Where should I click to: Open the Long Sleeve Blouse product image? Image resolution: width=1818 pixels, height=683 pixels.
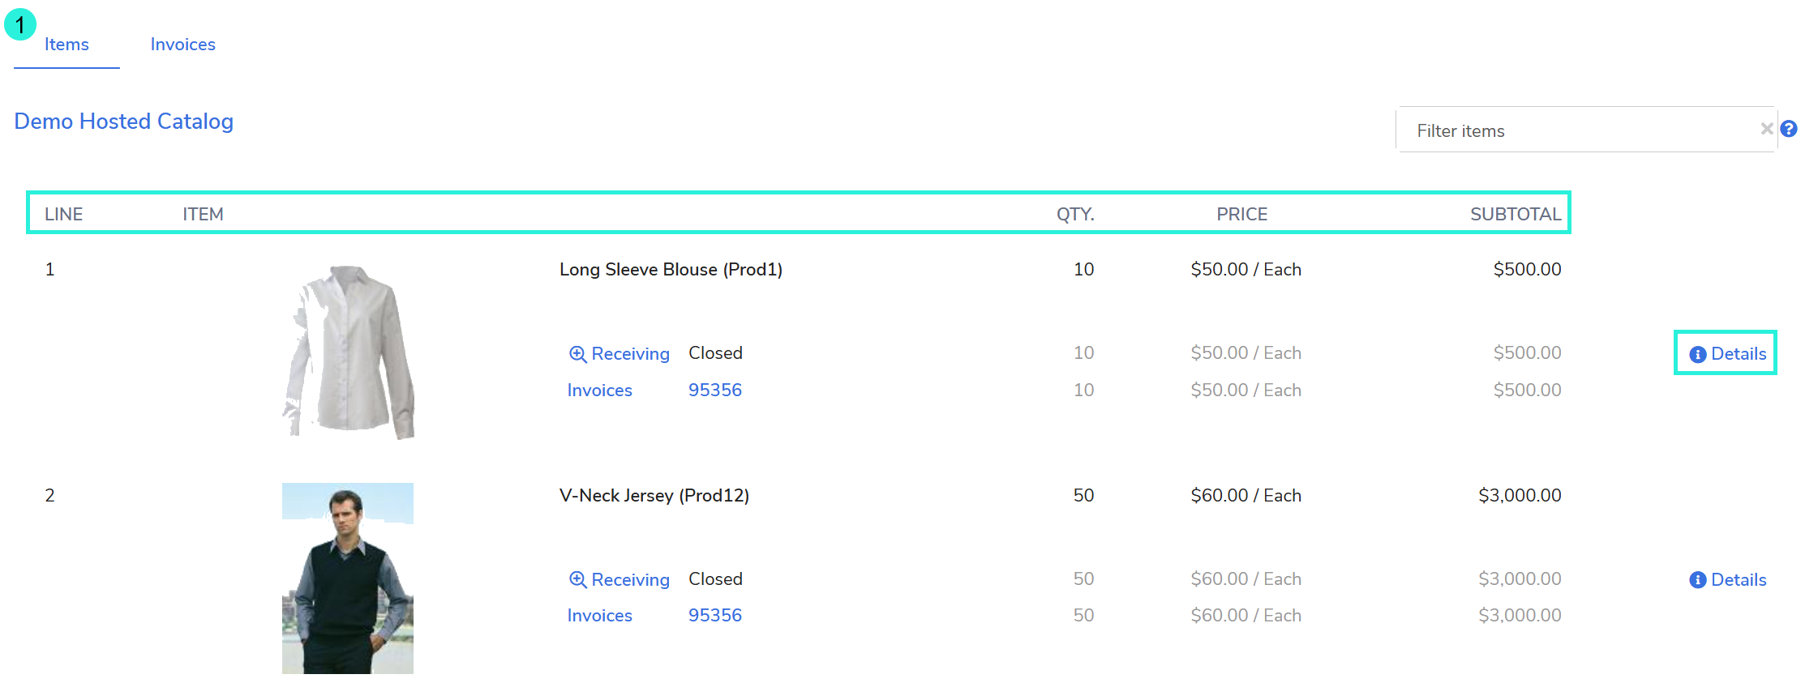(349, 352)
